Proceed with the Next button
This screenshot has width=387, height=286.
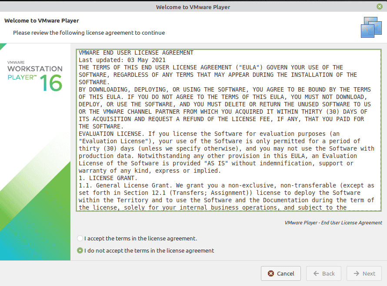point(364,273)
